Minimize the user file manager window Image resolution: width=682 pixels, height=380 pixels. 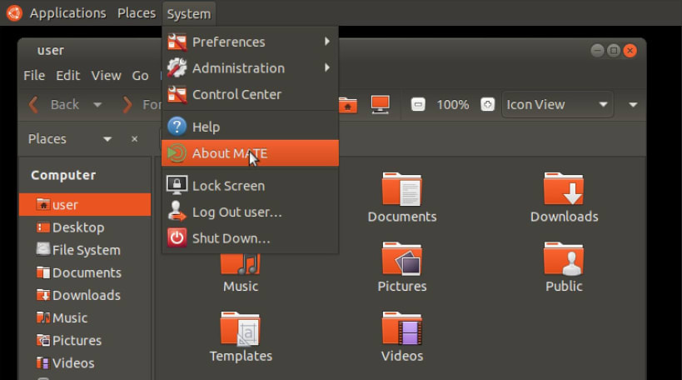click(x=597, y=51)
